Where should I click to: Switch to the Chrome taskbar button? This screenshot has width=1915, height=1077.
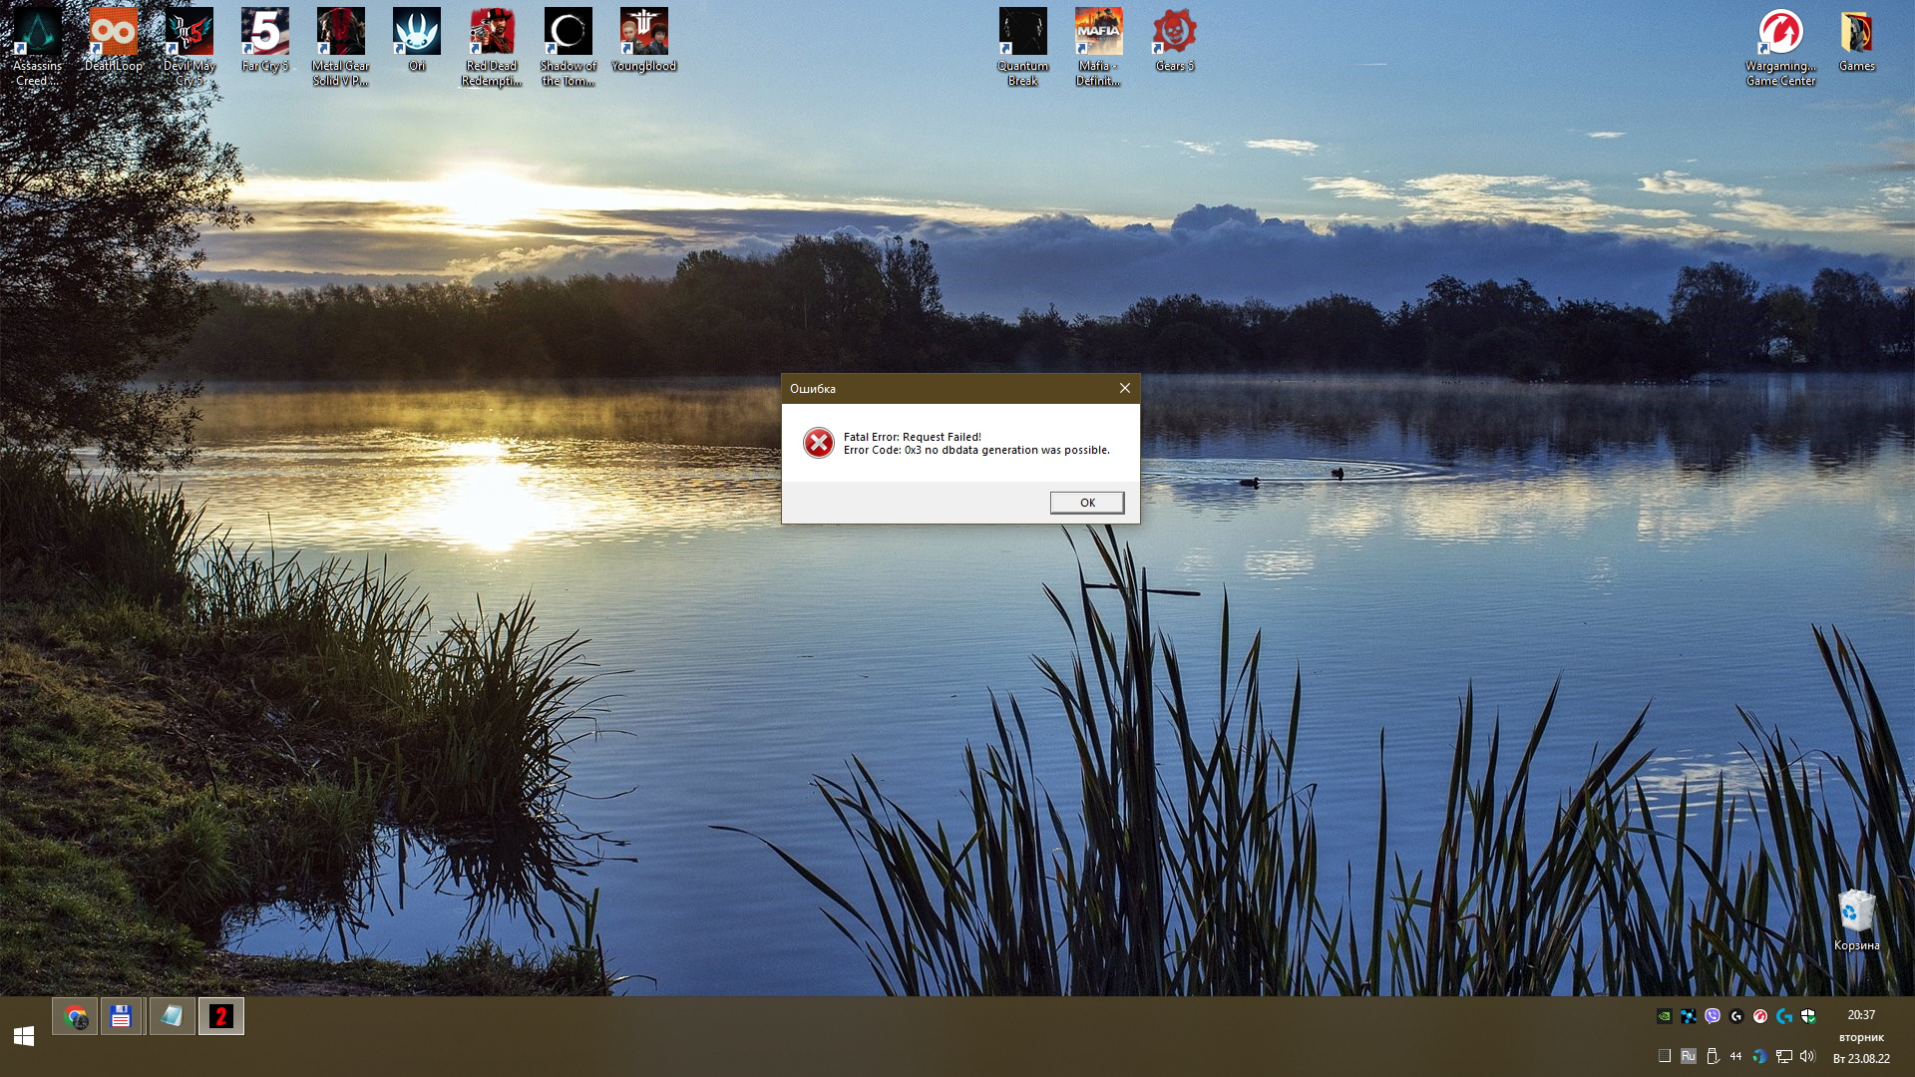pyautogui.click(x=75, y=1016)
